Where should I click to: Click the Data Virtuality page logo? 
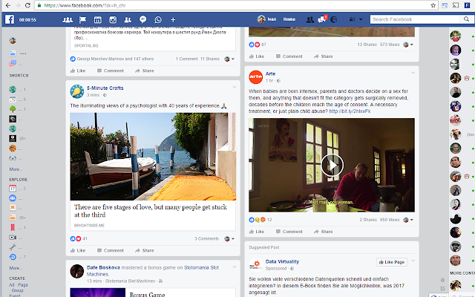click(x=255, y=264)
